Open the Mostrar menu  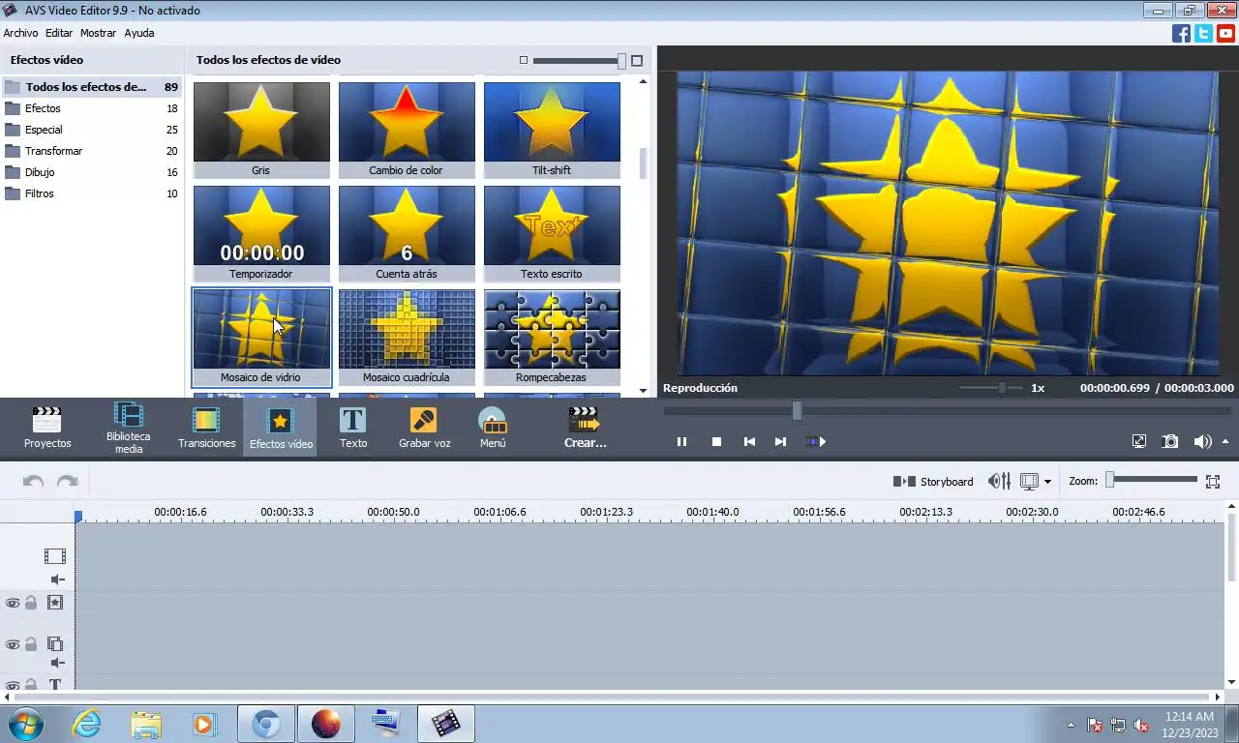[98, 33]
